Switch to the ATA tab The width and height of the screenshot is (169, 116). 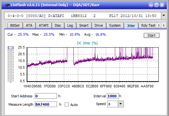click(29, 25)
